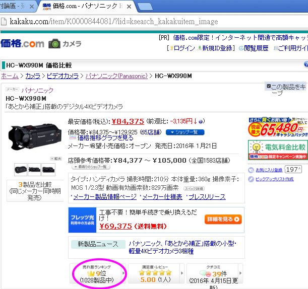The image size is (308, 289).
Task: Click the お気に入り登録 icon
Action: pyautogui.click(x=251, y=170)
